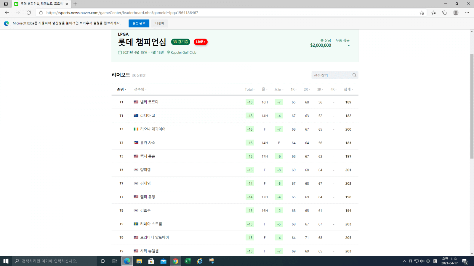Open Mail app from taskbar
Viewport: 474px width, 266px height.
(163, 261)
